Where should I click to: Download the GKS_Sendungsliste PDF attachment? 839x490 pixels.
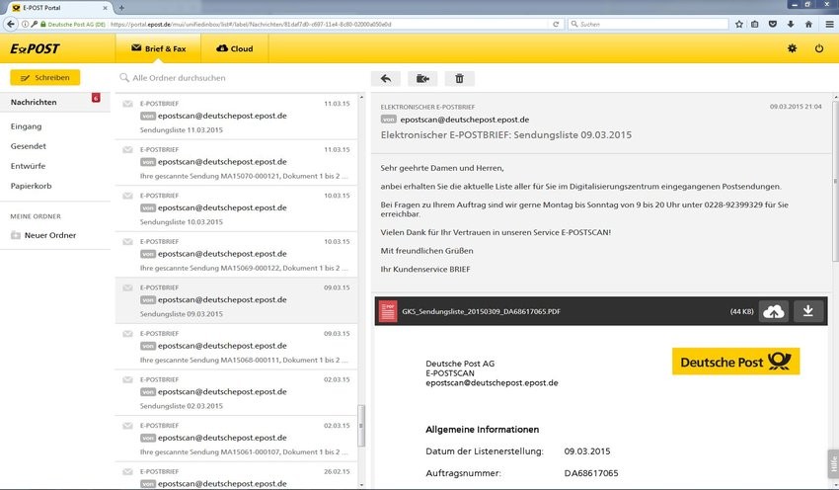click(808, 311)
